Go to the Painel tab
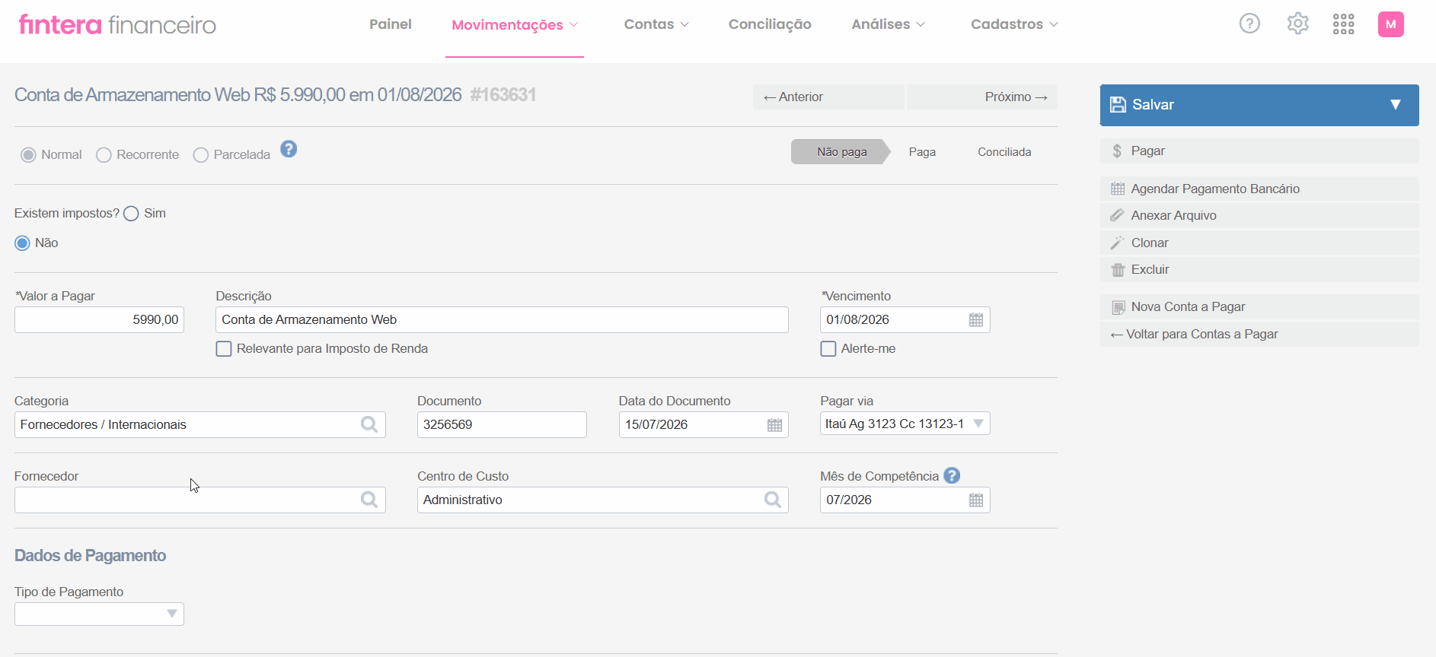Viewport: 1436px width, 657px height. 391,24
